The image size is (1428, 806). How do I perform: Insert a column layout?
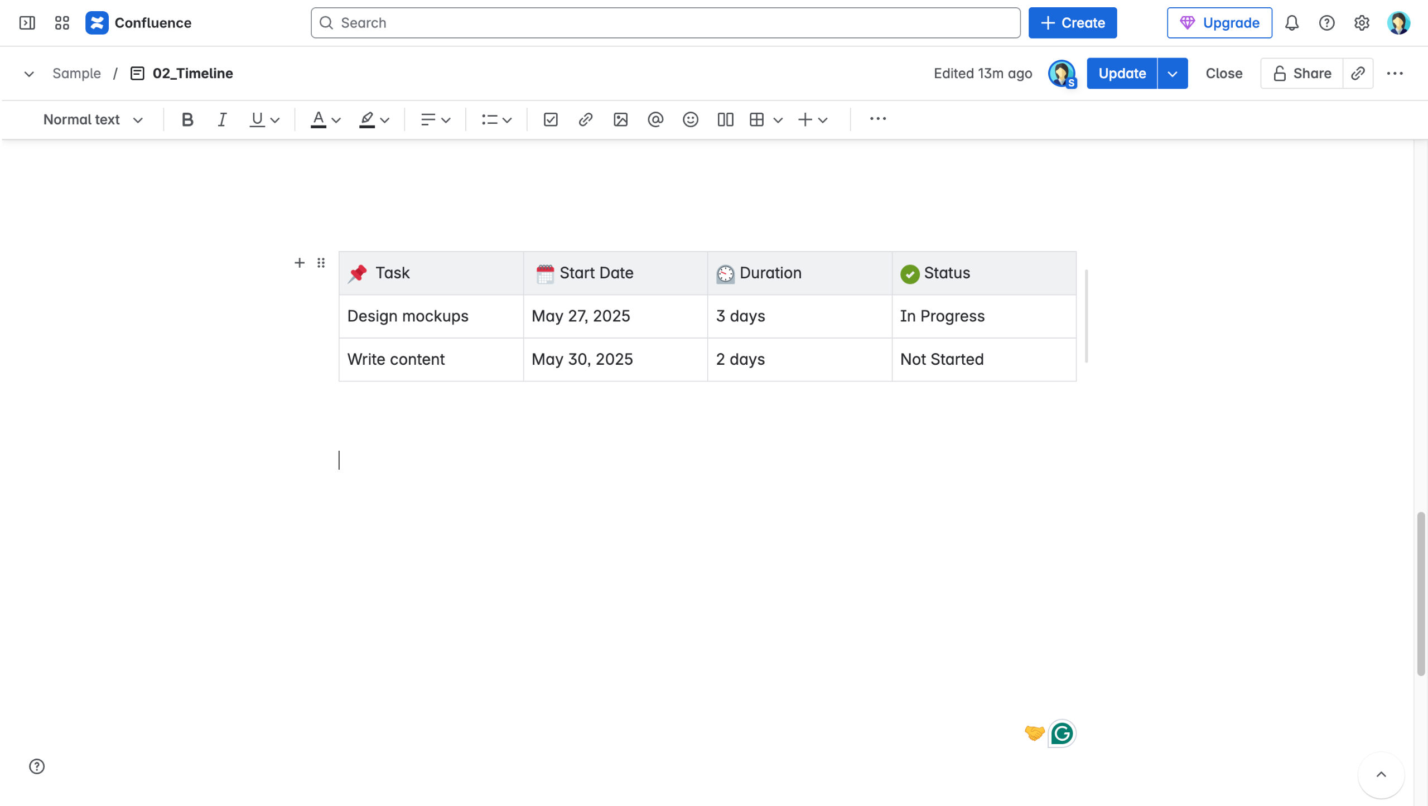[x=725, y=119]
